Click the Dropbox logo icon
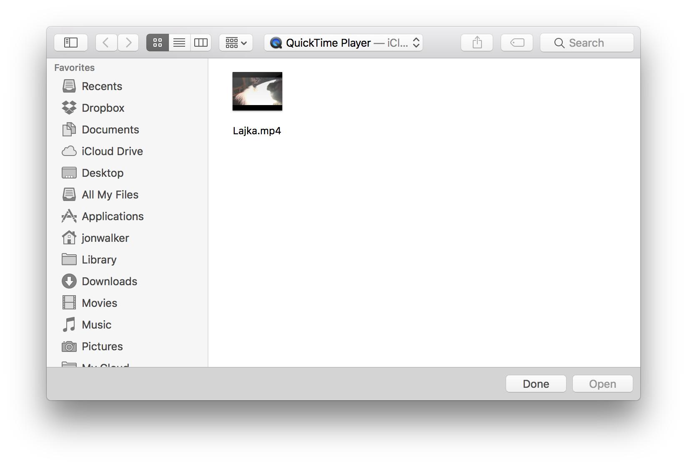Image resolution: width=687 pixels, height=467 pixels. pos(69,108)
